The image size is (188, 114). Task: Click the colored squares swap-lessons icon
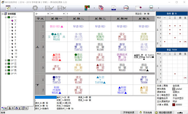tap(87, 8)
